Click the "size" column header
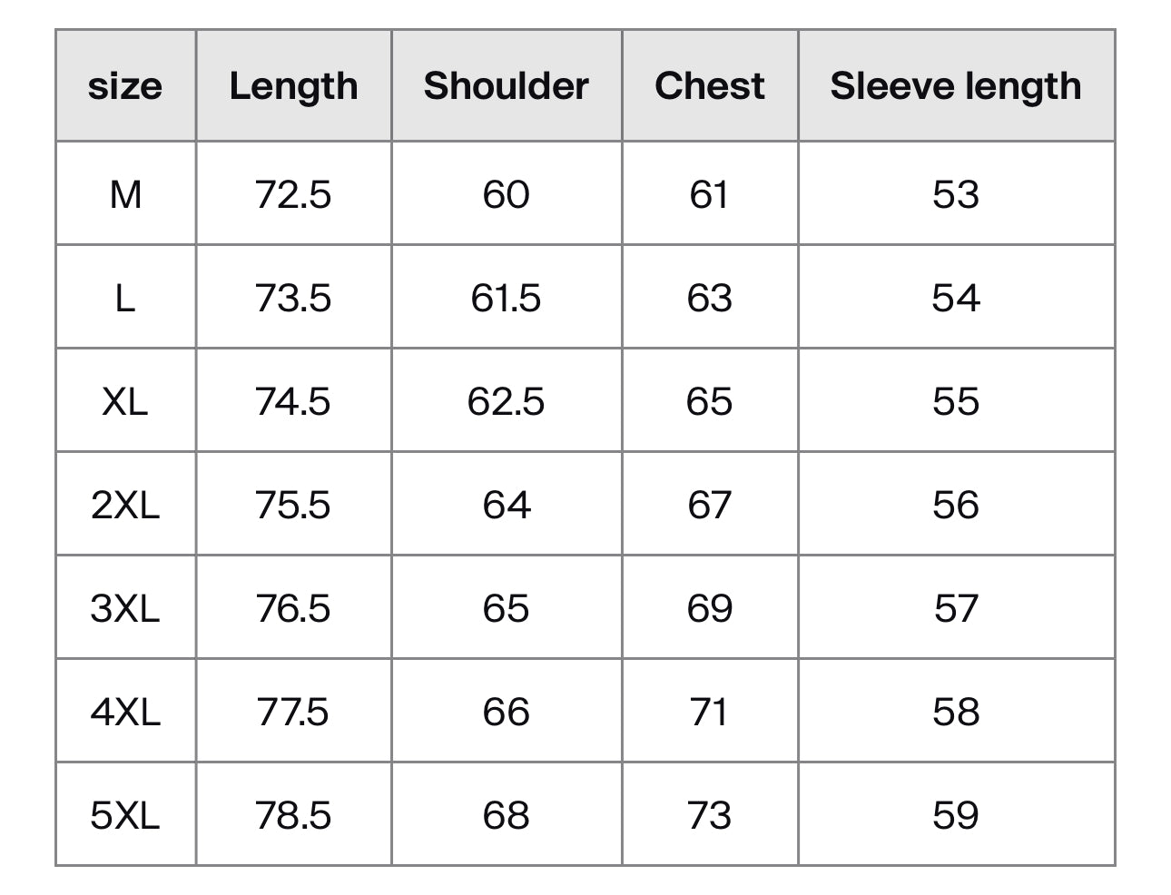This screenshot has width=1171, height=895. (125, 86)
